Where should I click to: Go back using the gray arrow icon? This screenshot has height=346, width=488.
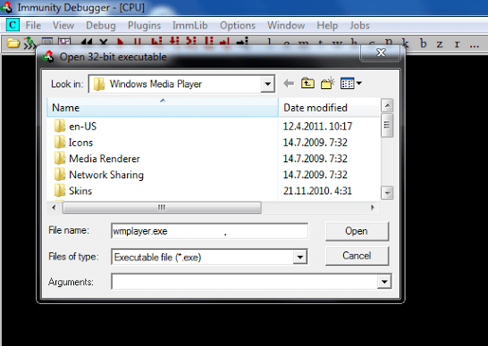pyautogui.click(x=289, y=83)
